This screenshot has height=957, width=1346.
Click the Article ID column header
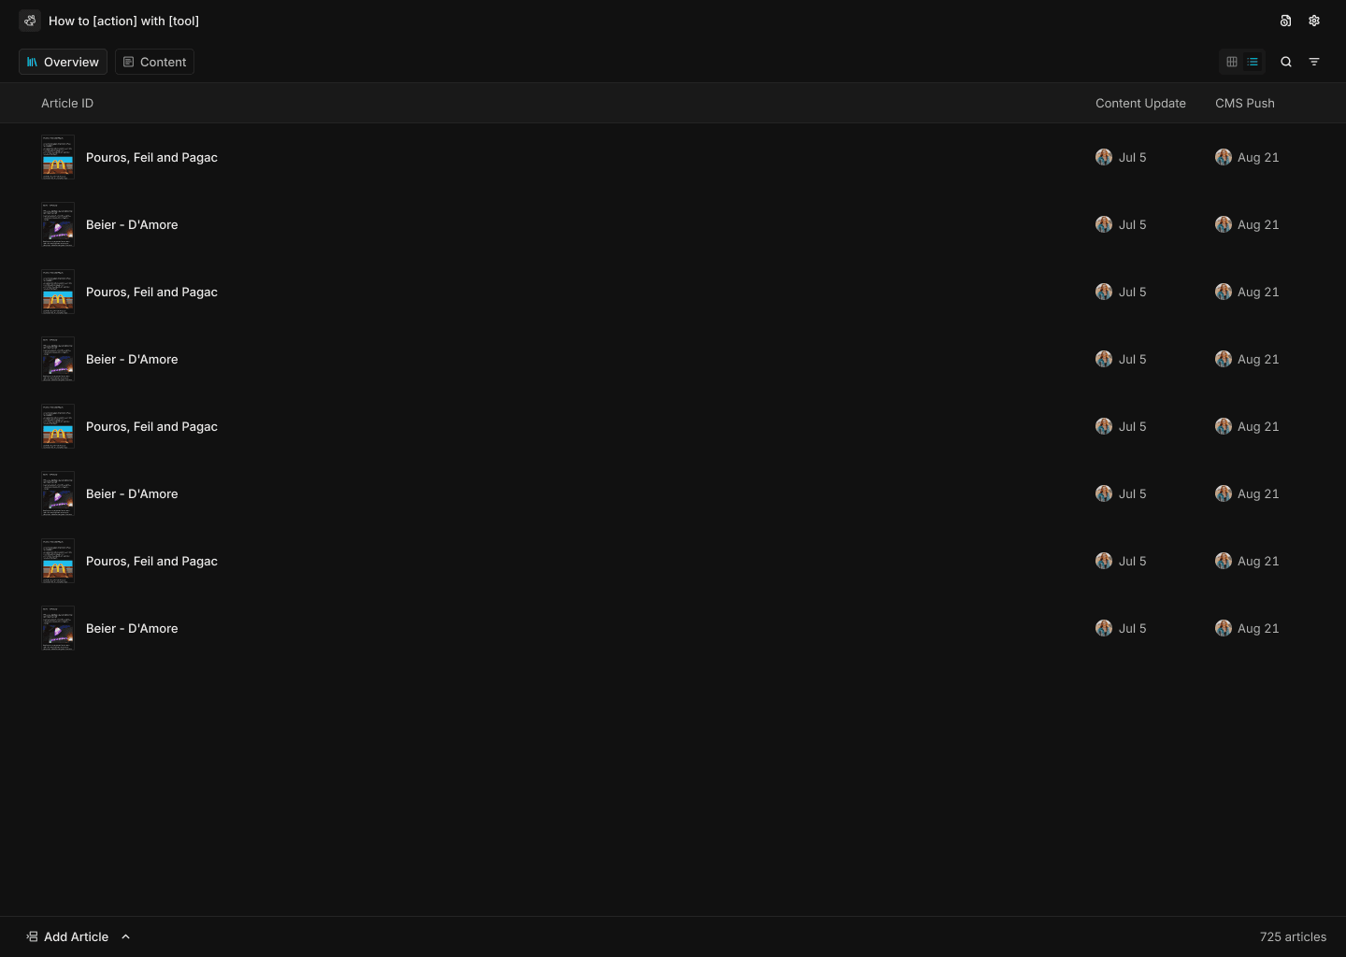pyautogui.click(x=67, y=103)
